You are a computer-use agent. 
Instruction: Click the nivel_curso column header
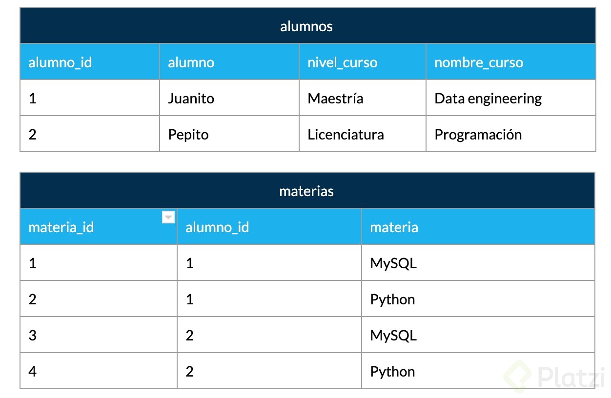tap(342, 62)
